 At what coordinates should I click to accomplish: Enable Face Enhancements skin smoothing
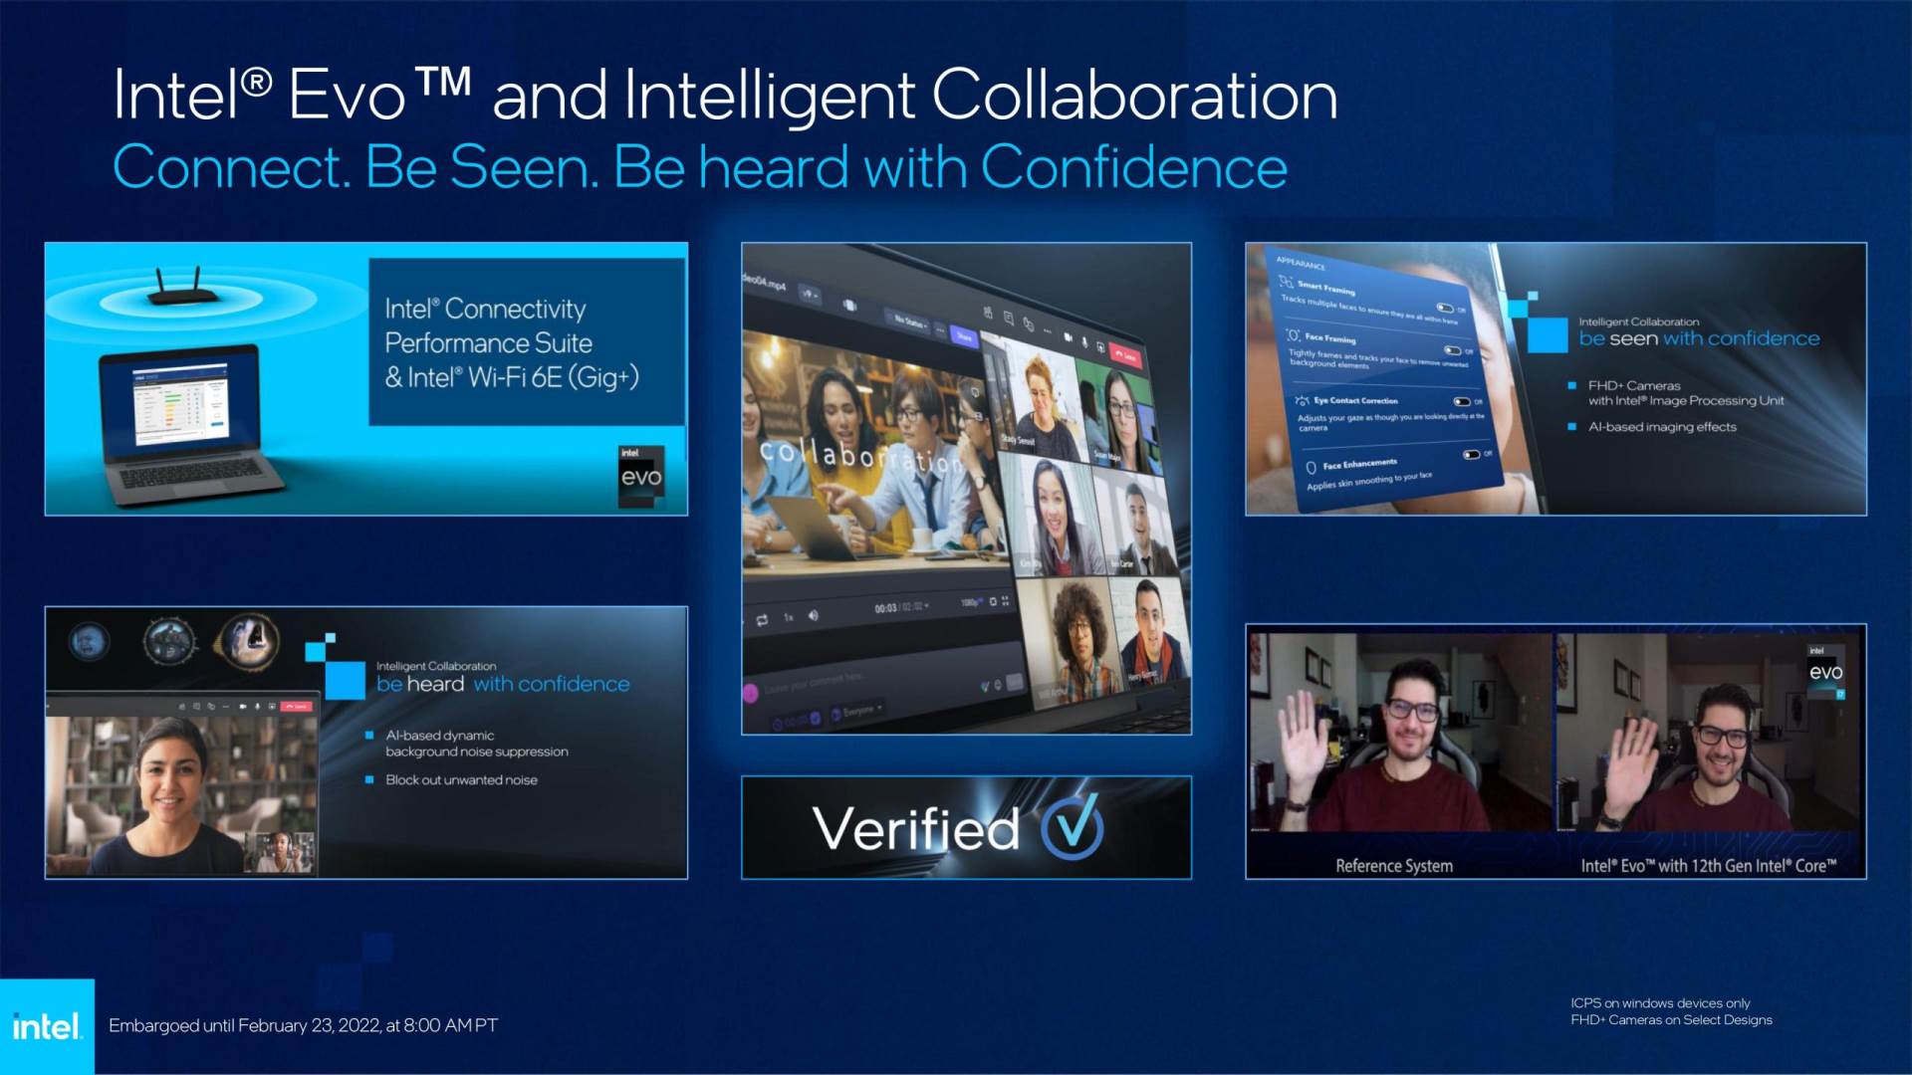[1472, 454]
